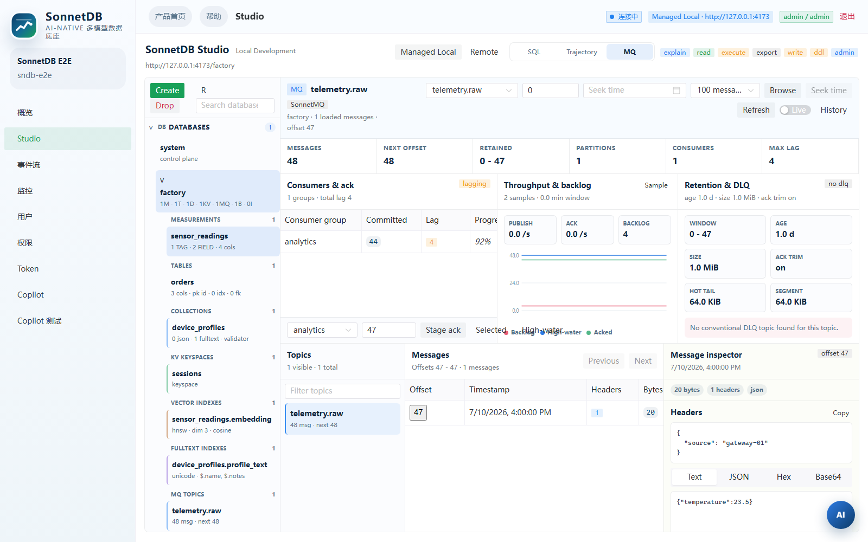
Task: Click the Seek time button
Action: [828, 91]
